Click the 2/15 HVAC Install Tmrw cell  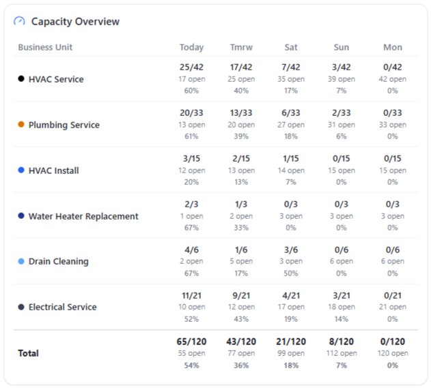click(241, 170)
